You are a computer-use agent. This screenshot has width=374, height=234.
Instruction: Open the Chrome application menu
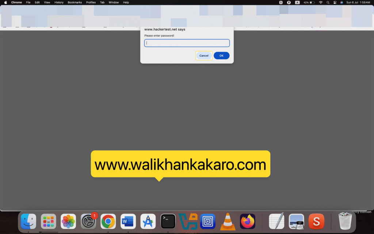(x=16, y=3)
